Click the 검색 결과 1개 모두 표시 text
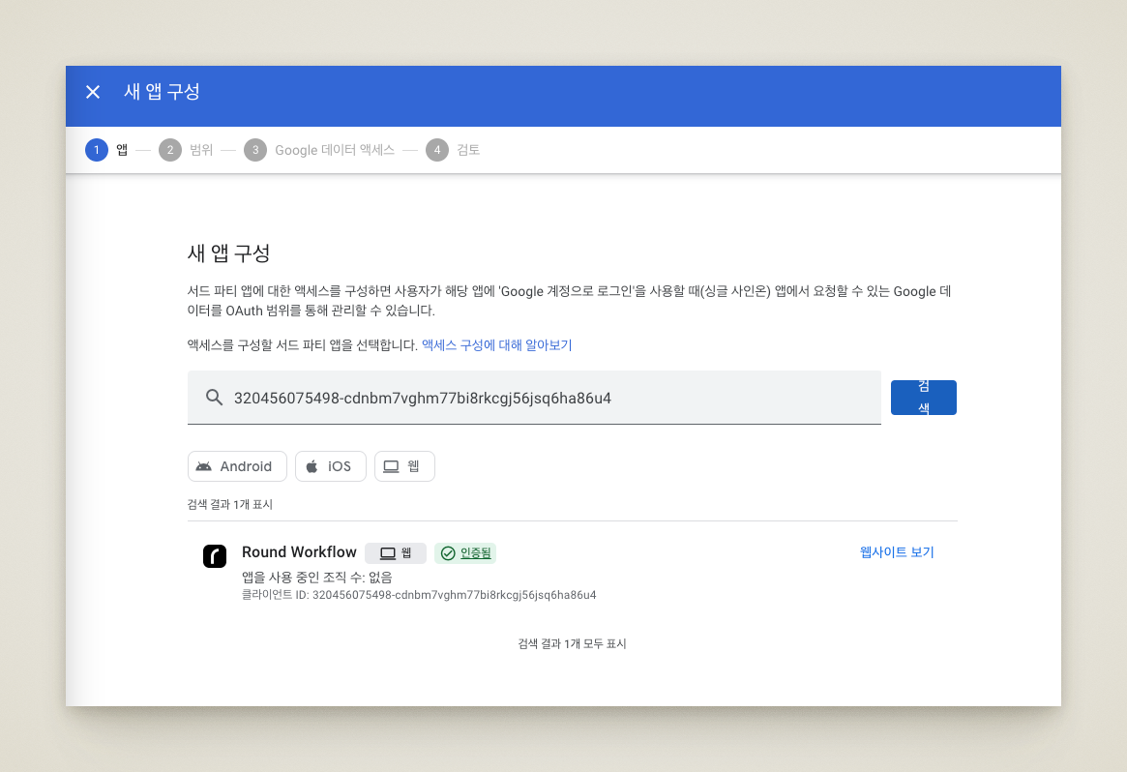Screen dimensions: 1127x772 [x=572, y=643]
